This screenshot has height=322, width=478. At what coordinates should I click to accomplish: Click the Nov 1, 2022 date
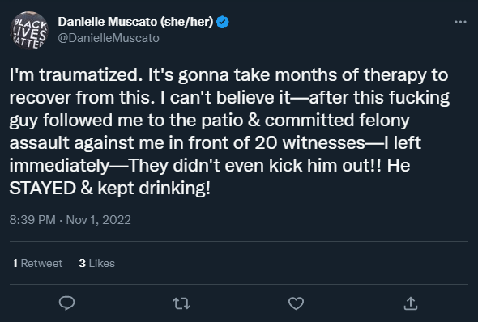pyautogui.click(x=99, y=220)
